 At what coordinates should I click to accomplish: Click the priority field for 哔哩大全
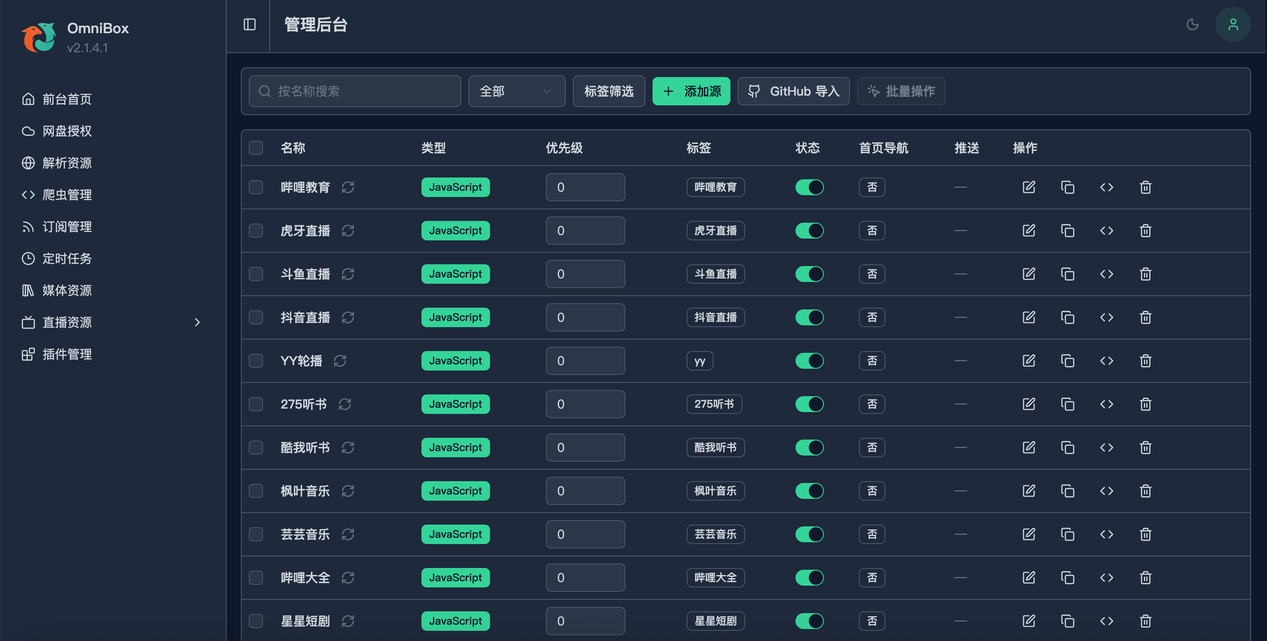coord(585,578)
